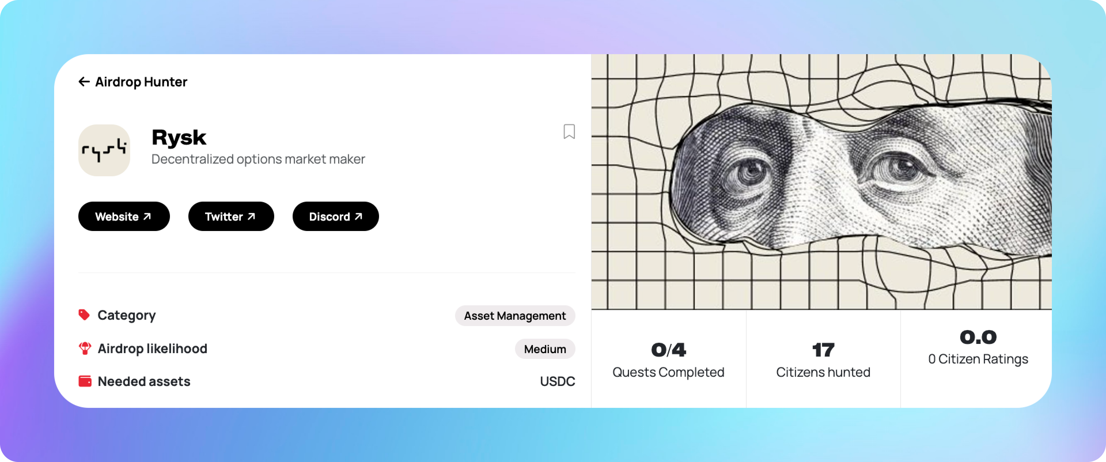Click the Rysk project title
1106x462 pixels.
[179, 137]
